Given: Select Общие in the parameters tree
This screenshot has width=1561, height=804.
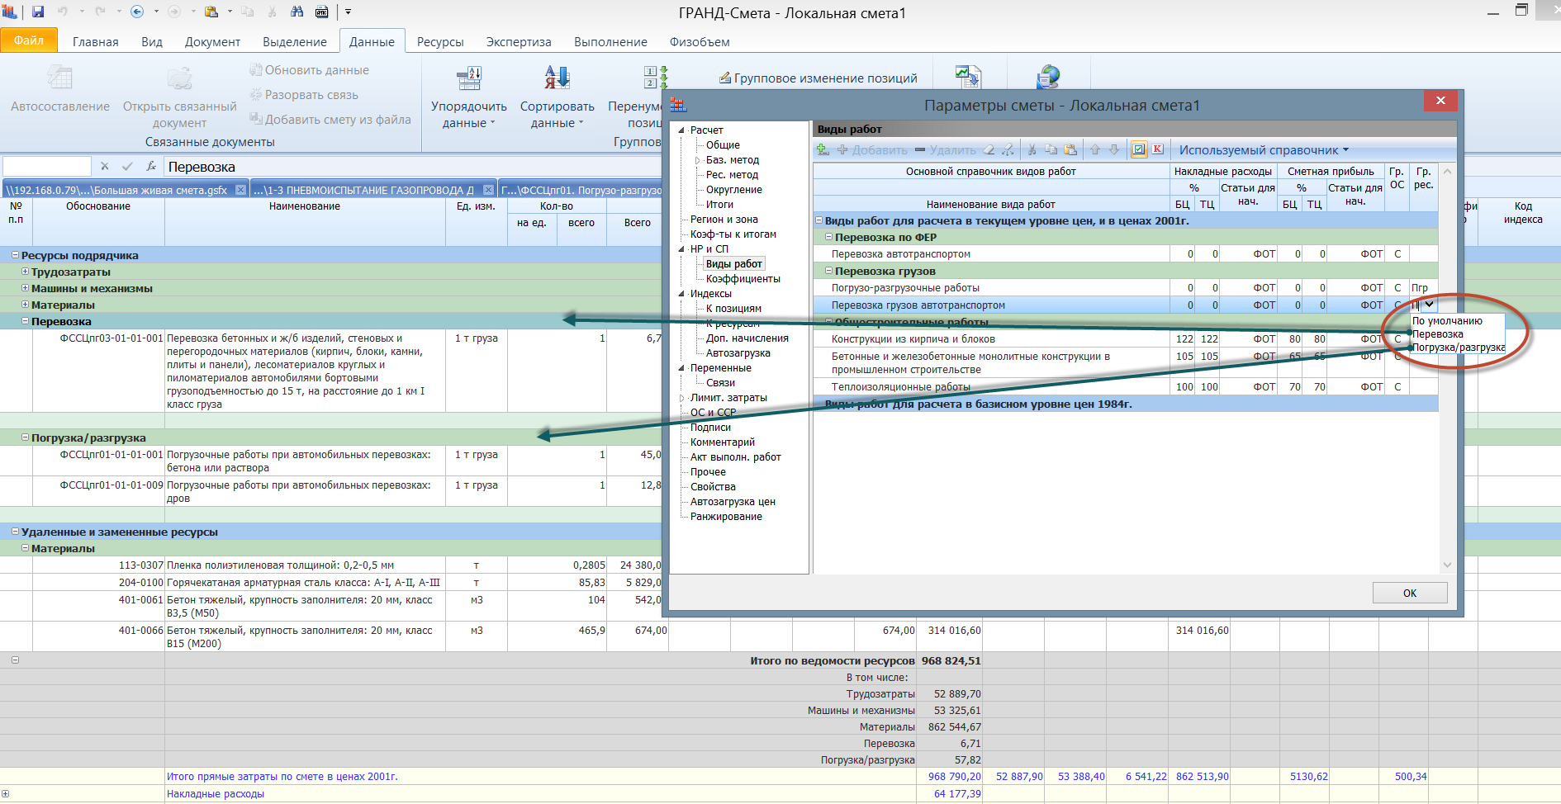Looking at the screenshot, I should tap(723, 145).
